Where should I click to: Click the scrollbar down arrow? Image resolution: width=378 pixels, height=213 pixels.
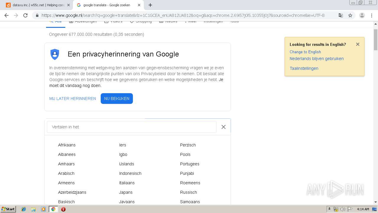coord(376,202)
